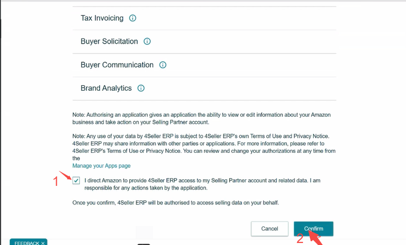This screenshot has width=406, height=245.
Task: Close the FEEDBACK tab with its X
Action: [x=43, y=243]
